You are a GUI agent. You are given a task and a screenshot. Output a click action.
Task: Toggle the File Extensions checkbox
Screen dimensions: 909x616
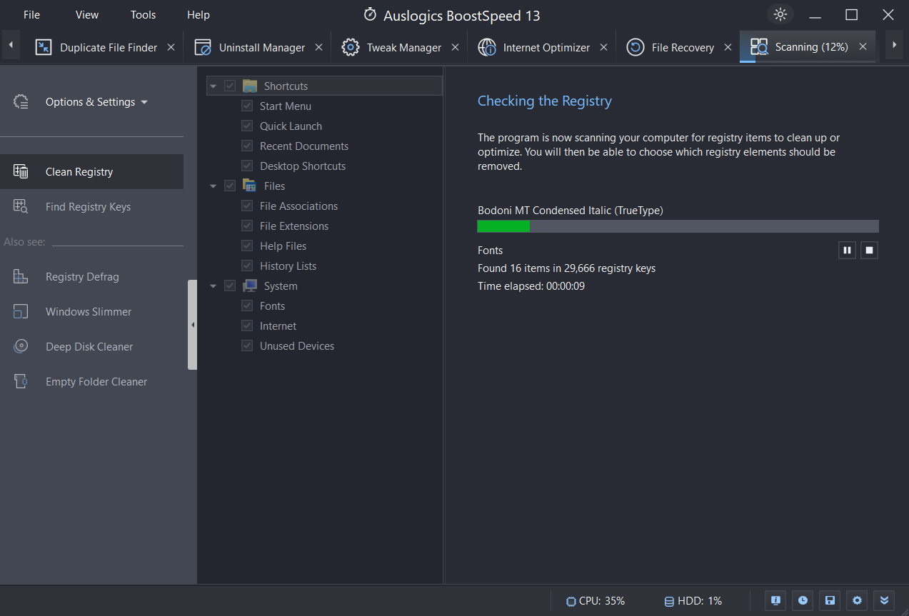[247, 226]
